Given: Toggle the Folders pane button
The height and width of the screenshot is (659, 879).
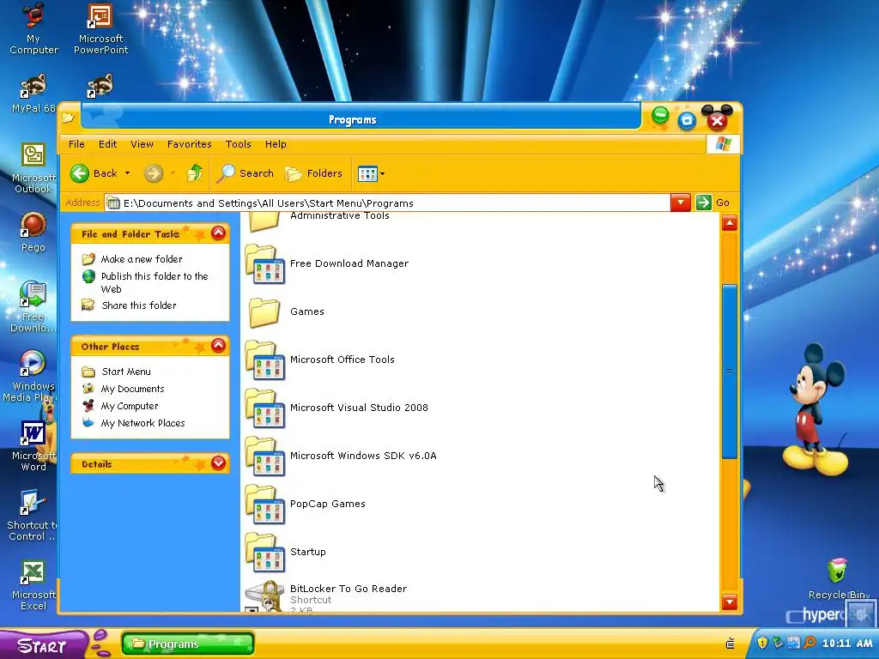Looking at the screenshot, I should point(313,173).
